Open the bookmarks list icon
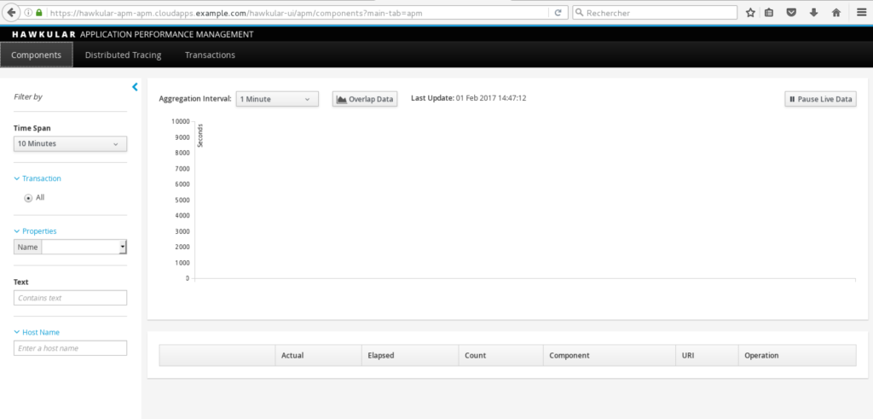This screenshot has width=873, height=419. pyautogui.click(x=769, y=12)
